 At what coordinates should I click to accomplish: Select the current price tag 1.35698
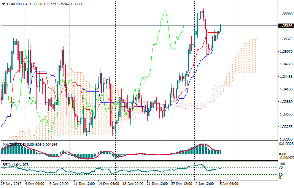tap(285, 26)
